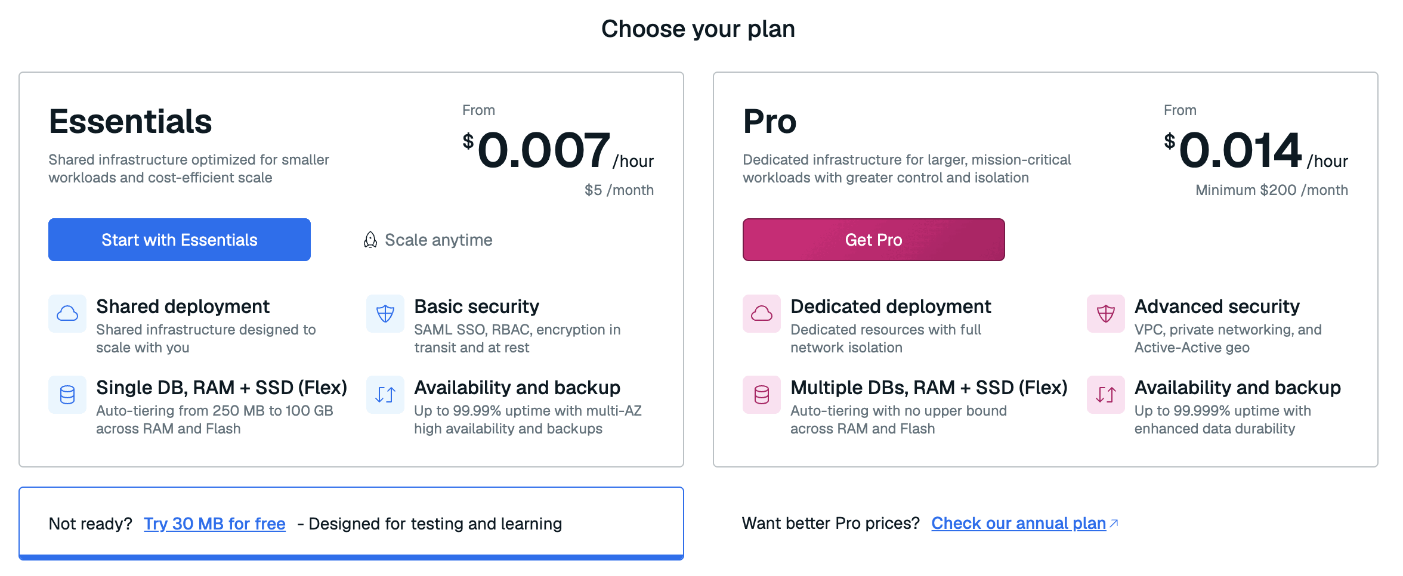Select the Pro plan heading
This screenshot has width=1403, height=576.
tap(770, 121)
